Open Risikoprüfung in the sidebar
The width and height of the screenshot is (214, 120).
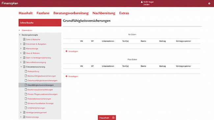pos(33,71)
